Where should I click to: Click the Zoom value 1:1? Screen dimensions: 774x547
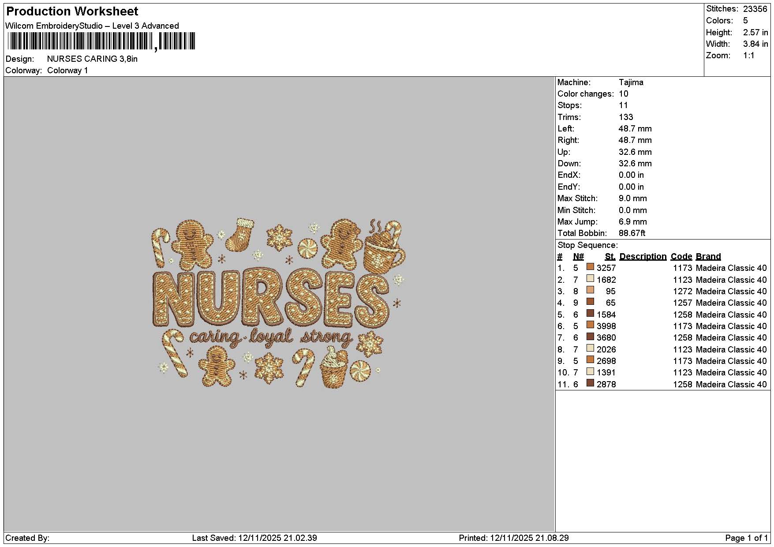[749, 56]
